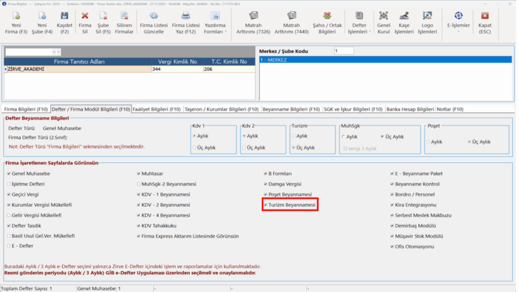Image resolution: width=519 pixels, height=292 pixels.
Task: Open Defter İşlemleri toolbar icon
Action: pyautogui.click(x=359, y=16)
